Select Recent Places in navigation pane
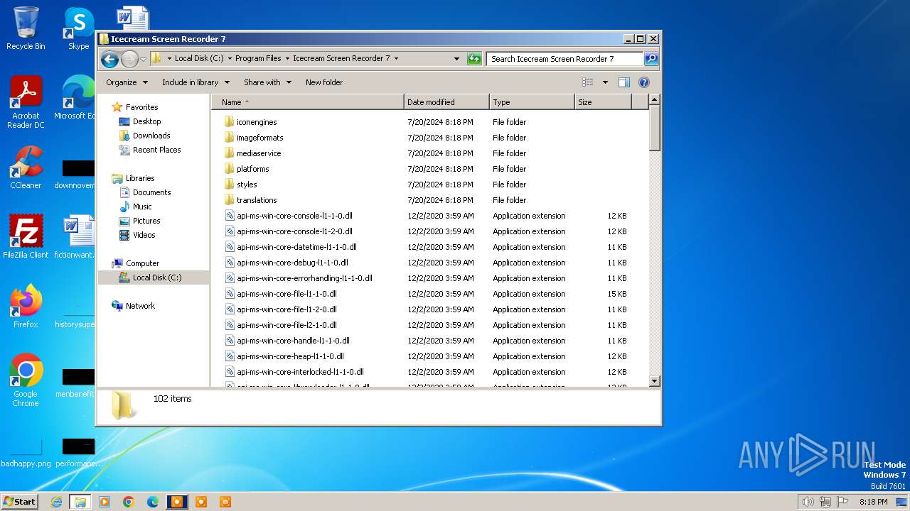 [156, 150]
